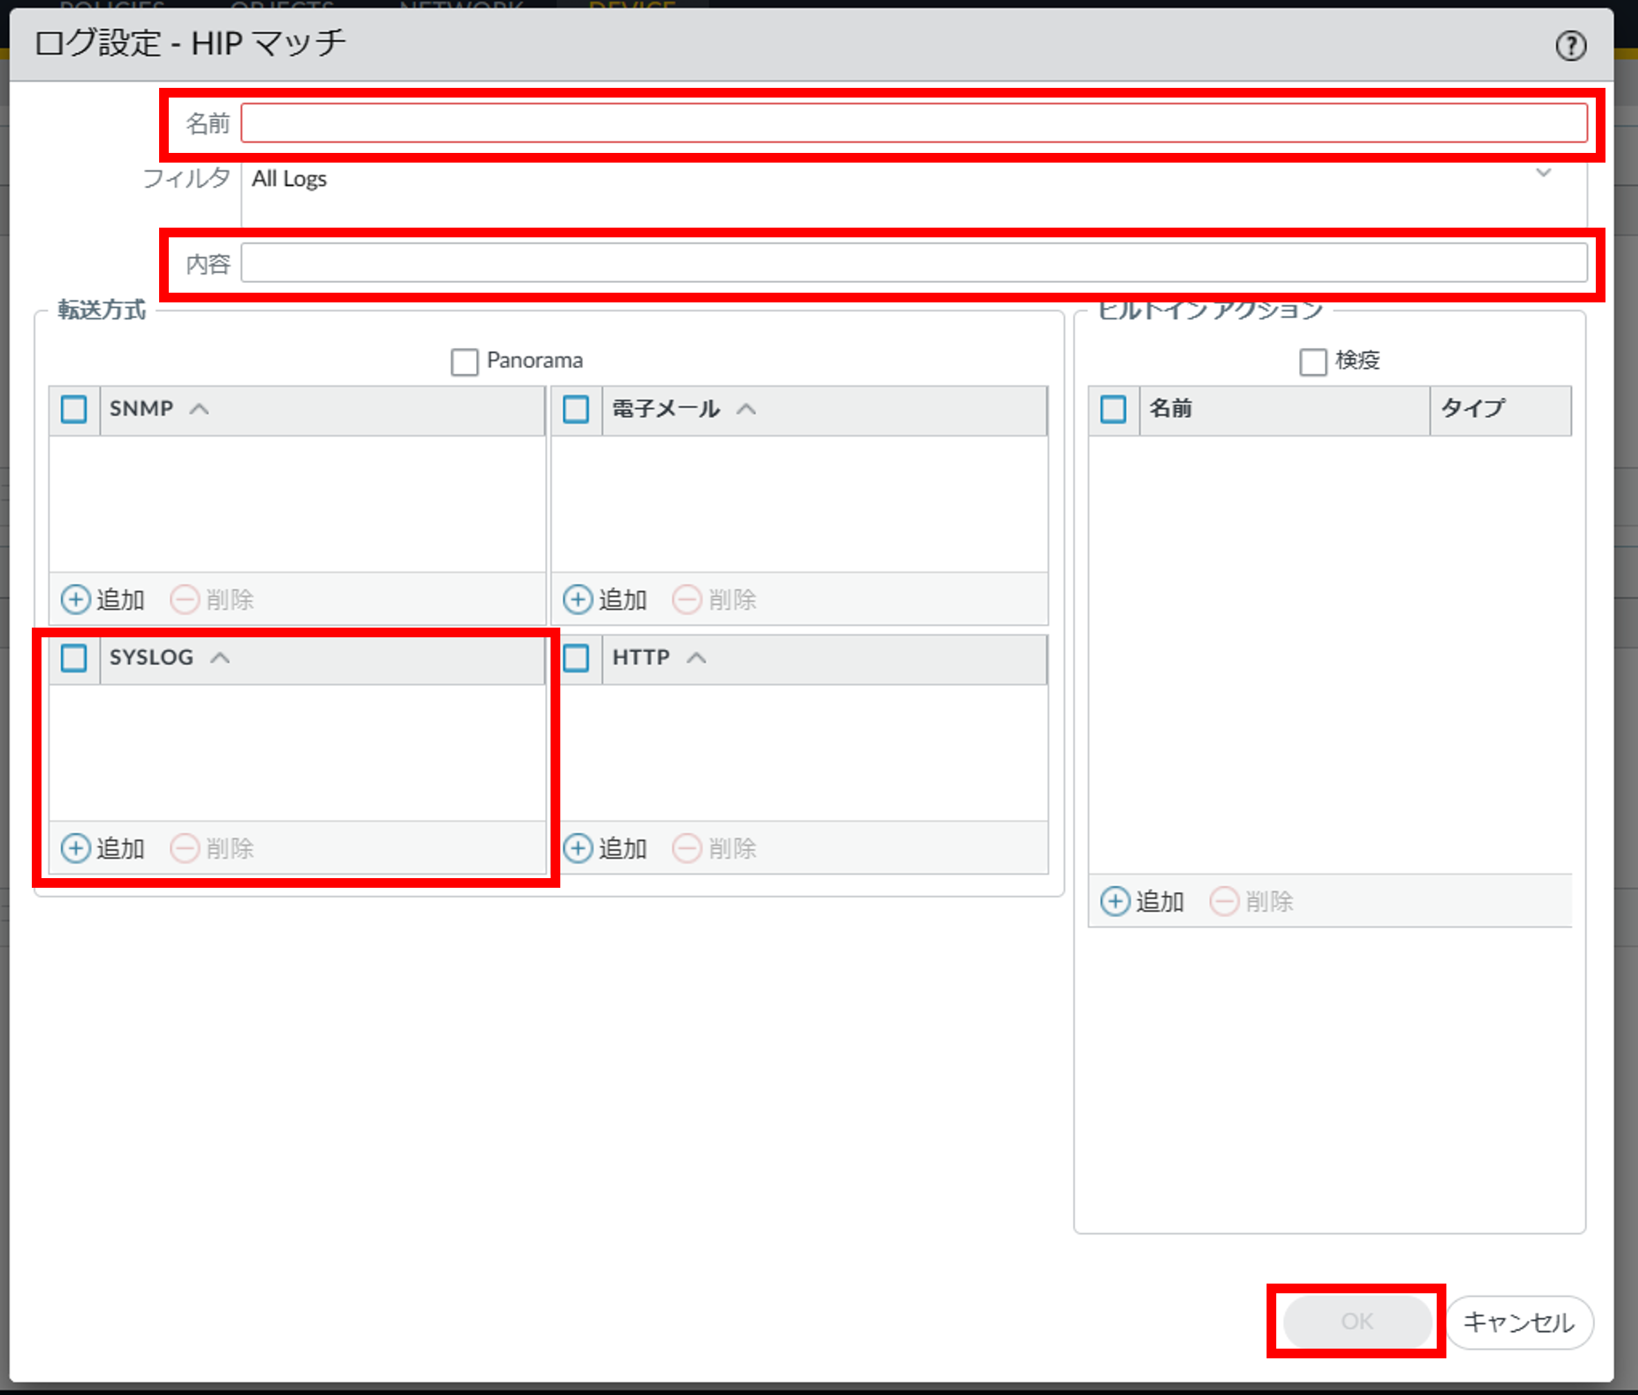The width and height of the screenshot is (1638, 1395).
Task: Toggle sort arrow next to SNMP header
Action: (199, 409)
